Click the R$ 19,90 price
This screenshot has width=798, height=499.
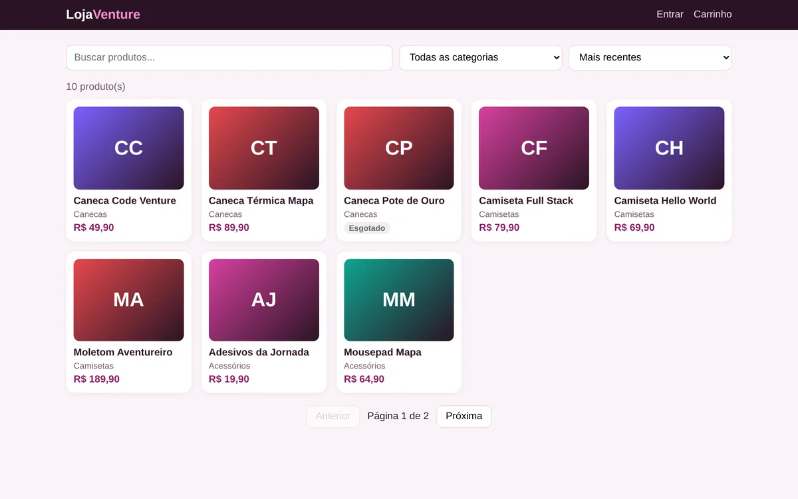pyautogui.click(x=229, y=379)
